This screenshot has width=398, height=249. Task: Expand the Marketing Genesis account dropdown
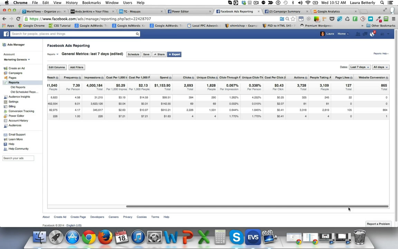pyautogui.click(x=17, y=60)
